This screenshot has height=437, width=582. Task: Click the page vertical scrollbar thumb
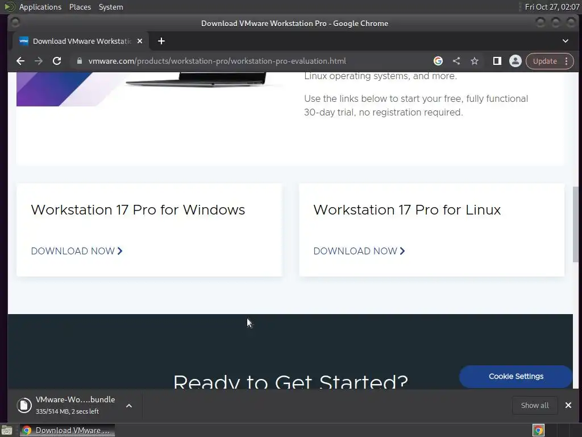(575, 224)
